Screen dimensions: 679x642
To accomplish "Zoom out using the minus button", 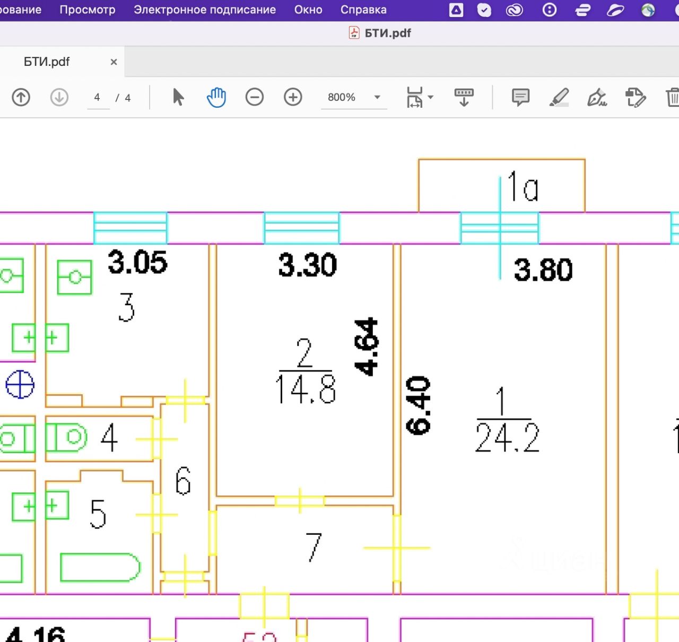I will pos(255,98).
